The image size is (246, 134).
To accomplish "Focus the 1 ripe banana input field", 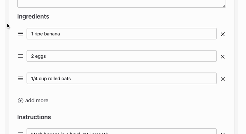I will pyautogui.click(x=121, y=34).
